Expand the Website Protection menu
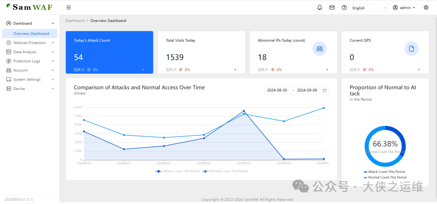 tap(30, 43)
